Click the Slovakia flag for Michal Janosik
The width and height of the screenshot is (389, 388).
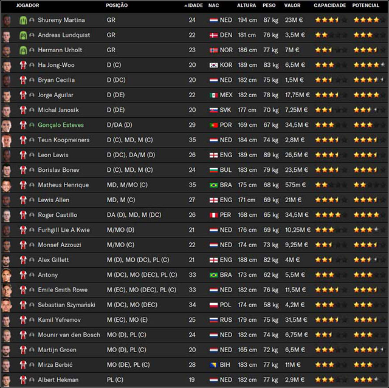pos(213,110)
